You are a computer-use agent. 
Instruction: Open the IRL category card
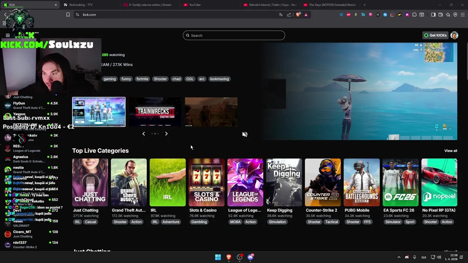(167, 182)
